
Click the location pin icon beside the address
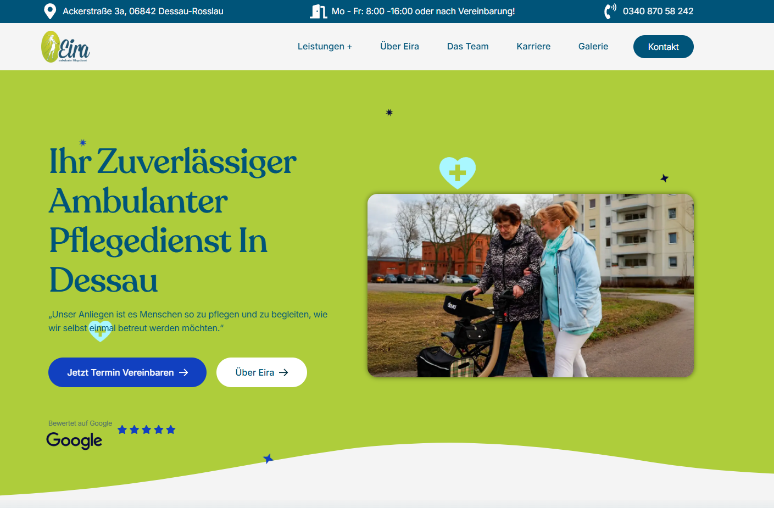50,11
